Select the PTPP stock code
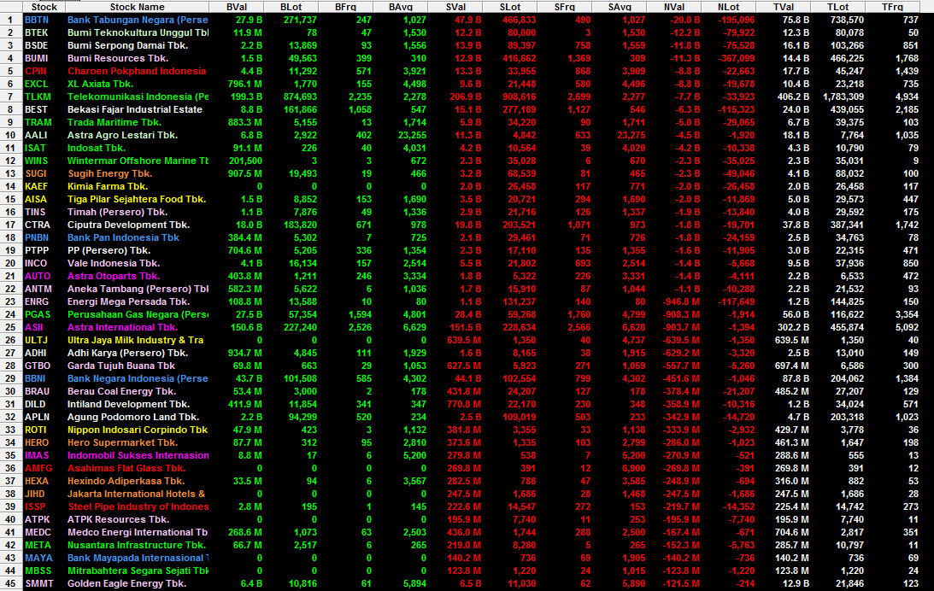934x591 pixels. [37, 250]
